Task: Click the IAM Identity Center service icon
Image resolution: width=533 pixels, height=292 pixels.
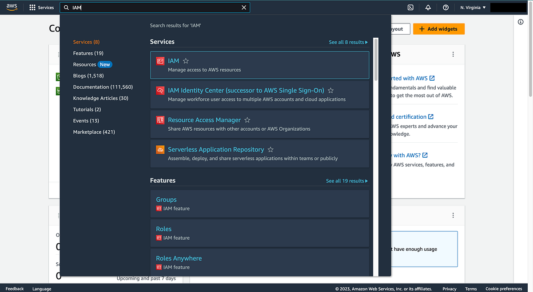Action: pyautogui.click(x=160, y=90)
